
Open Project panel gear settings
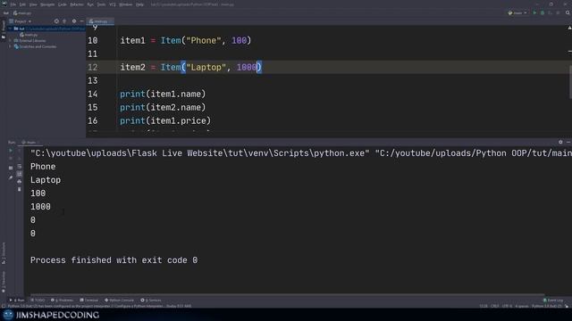click(74, 21)
